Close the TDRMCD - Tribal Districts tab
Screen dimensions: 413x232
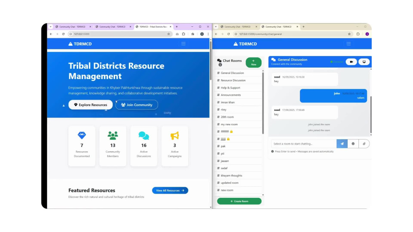[x=171, y=26]
